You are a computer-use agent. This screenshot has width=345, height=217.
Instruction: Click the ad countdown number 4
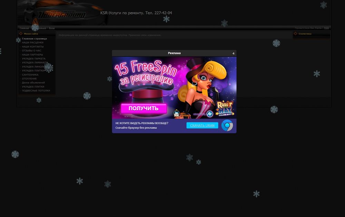pos(234,53)
